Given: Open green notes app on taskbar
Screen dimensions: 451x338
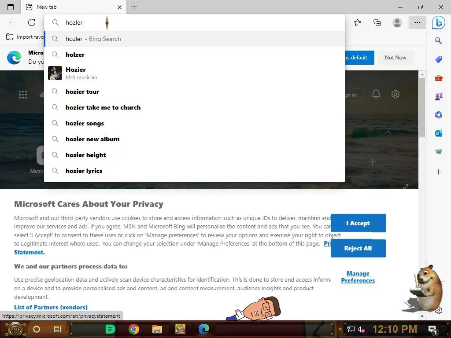Looking at the screenshot, I should [110, 329].
